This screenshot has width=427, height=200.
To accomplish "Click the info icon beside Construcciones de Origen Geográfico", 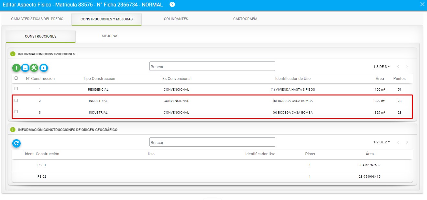I will [13, 130].
